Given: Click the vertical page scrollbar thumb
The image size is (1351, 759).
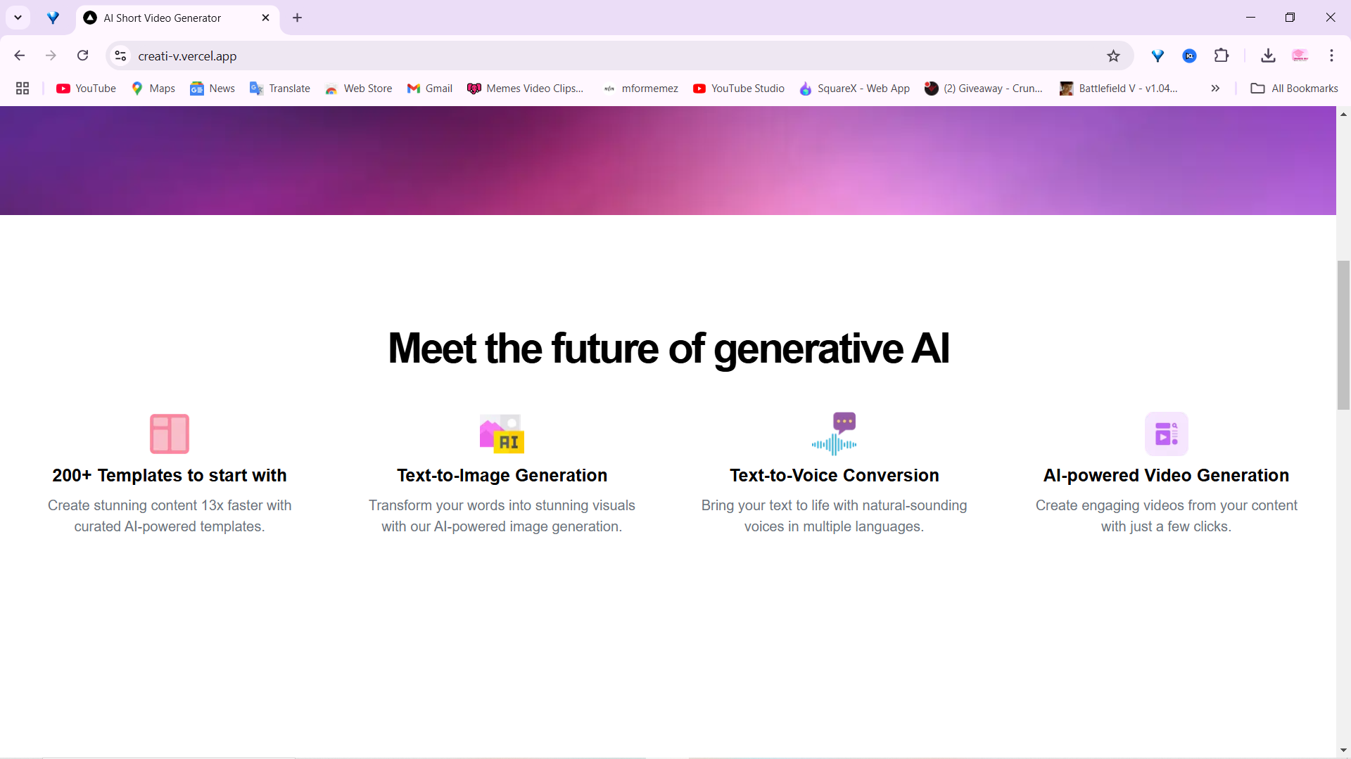Looking at the screenshot, I should point(1343,335).
